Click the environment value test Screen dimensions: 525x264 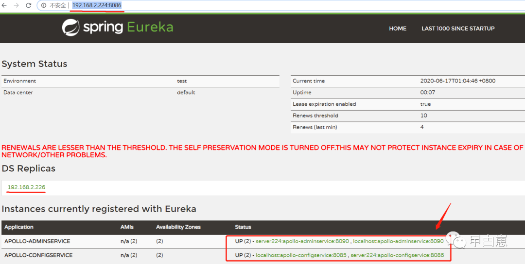pos(182,81)
